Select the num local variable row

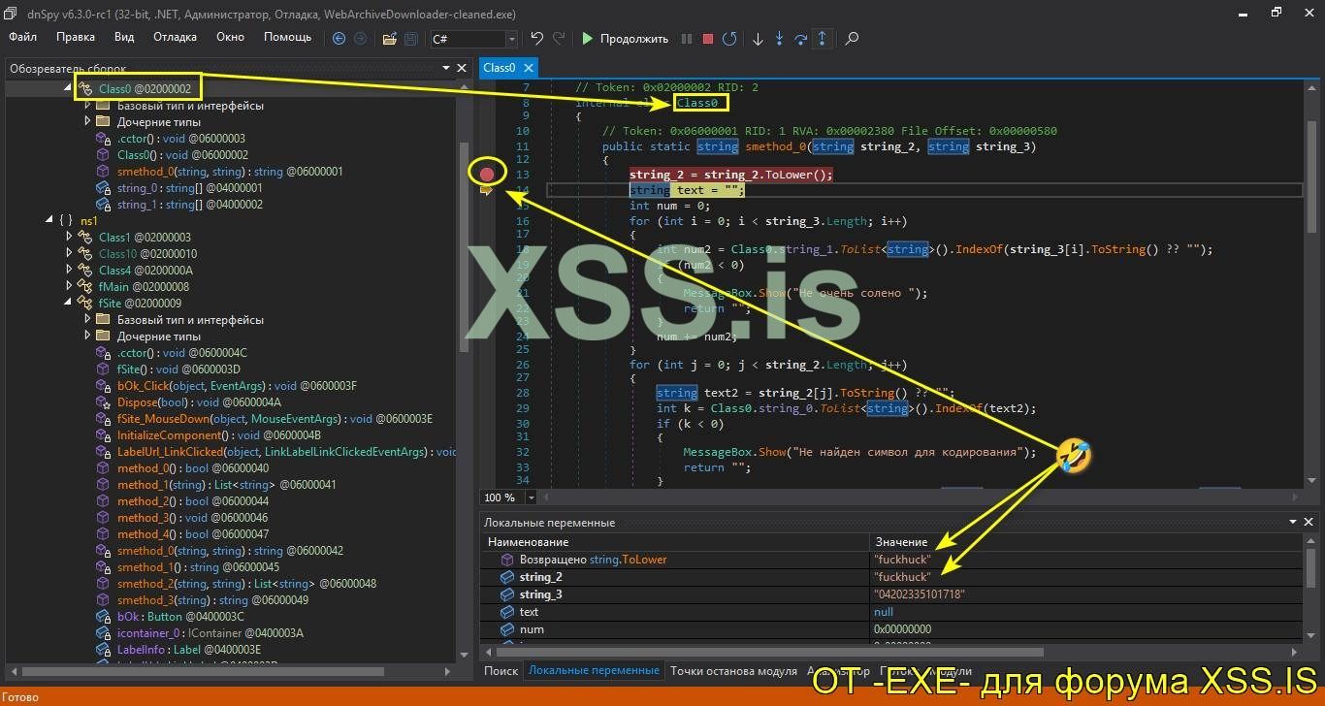891,629
